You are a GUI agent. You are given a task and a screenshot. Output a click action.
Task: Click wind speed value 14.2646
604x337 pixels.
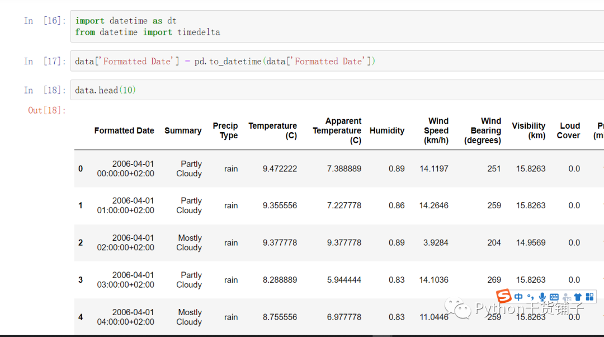(x=434, y=205)
